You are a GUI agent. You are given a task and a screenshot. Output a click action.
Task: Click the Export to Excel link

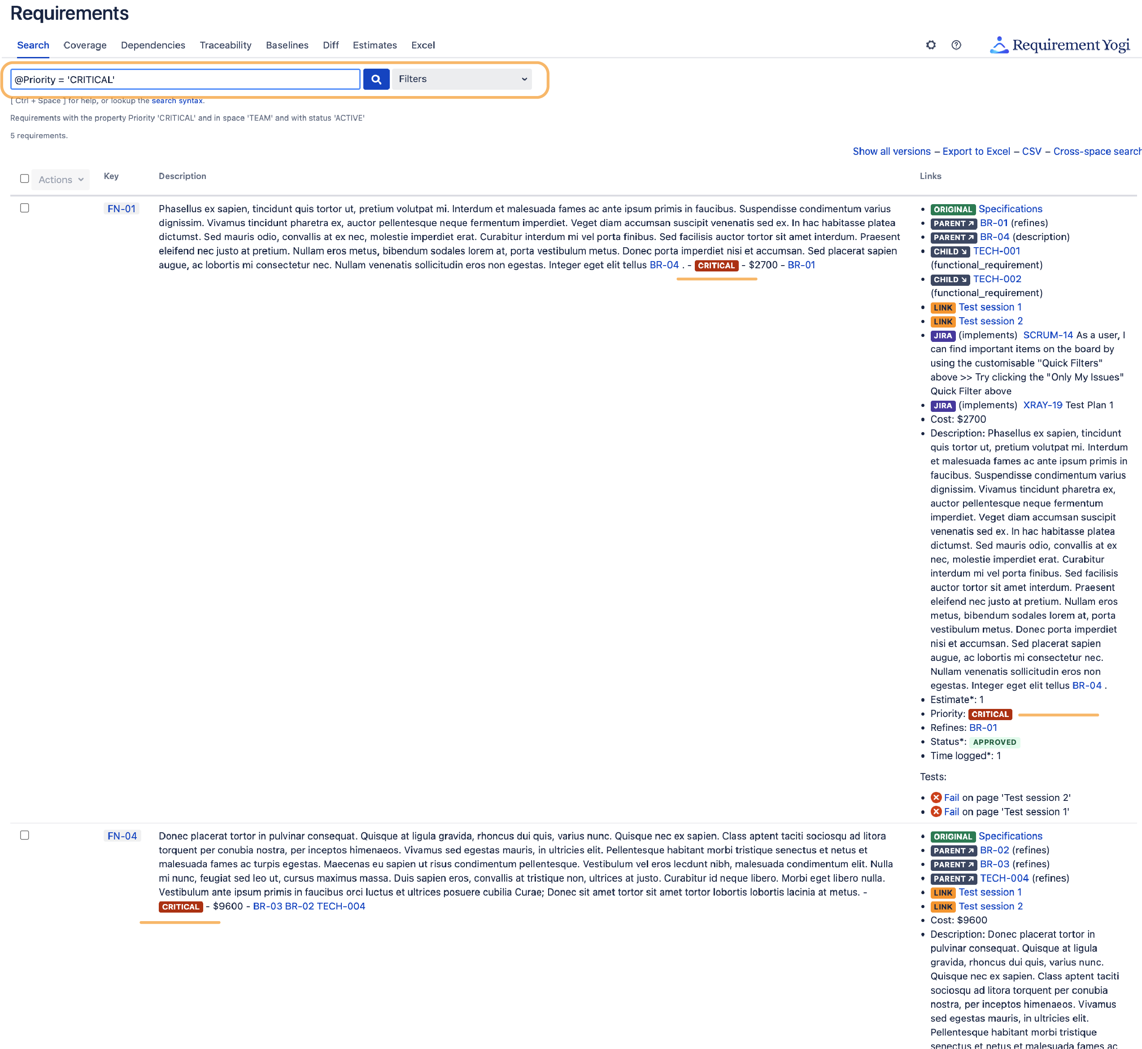[976, 151]
